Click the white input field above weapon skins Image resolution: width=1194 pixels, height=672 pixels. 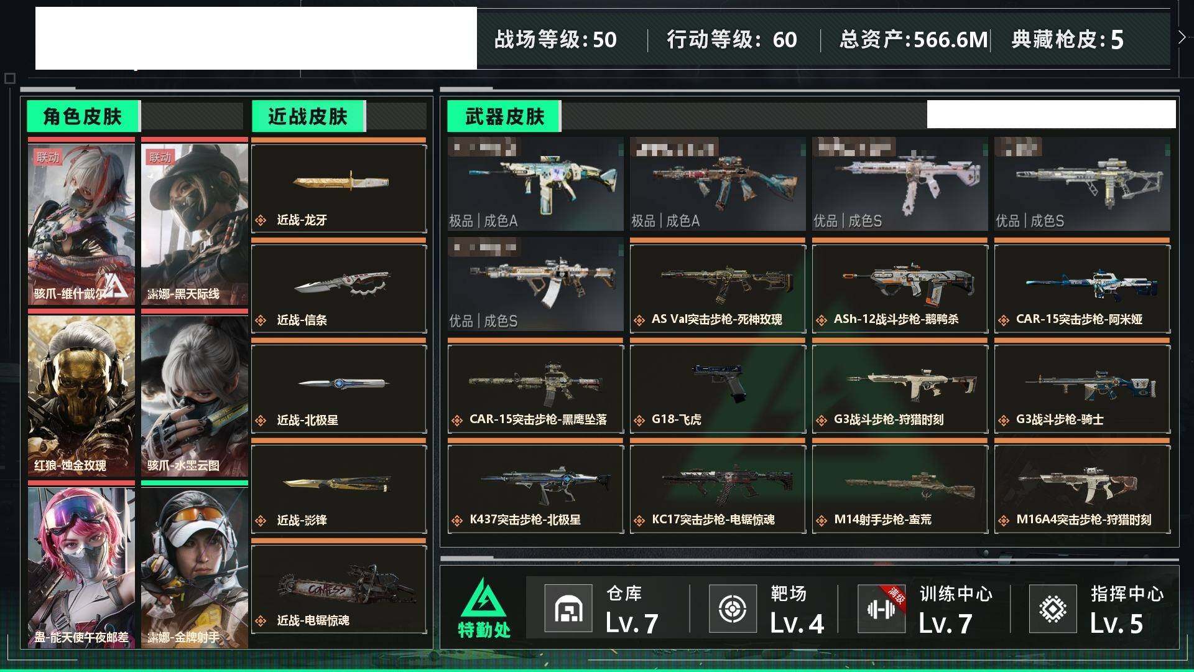(1051, 114)
